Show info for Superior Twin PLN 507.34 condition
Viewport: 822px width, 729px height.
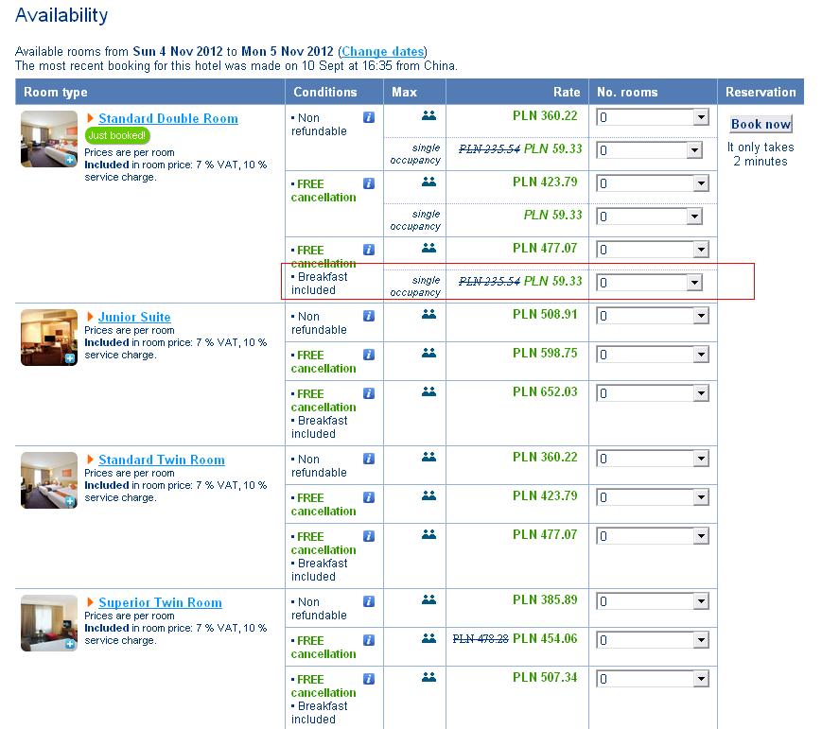[369, 679]
